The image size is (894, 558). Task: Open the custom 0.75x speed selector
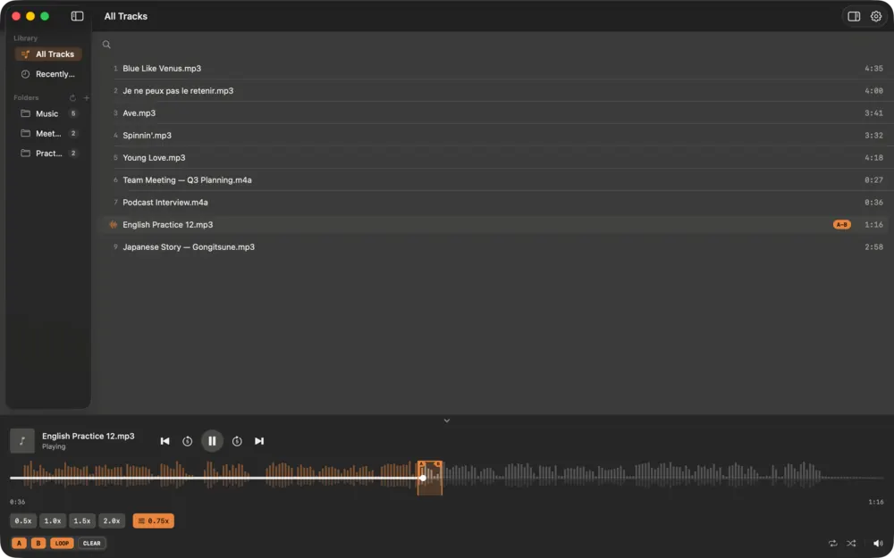154,521
